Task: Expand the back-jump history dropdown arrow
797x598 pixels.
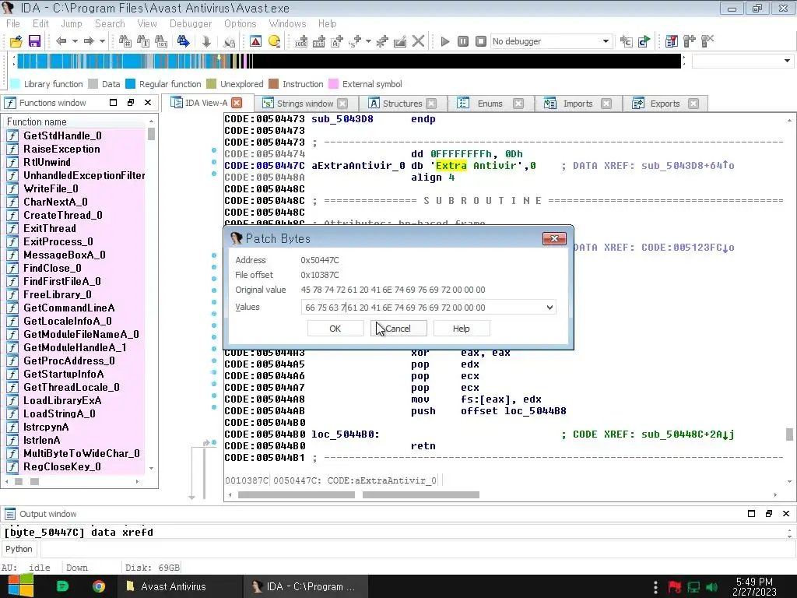Action: 75,41
